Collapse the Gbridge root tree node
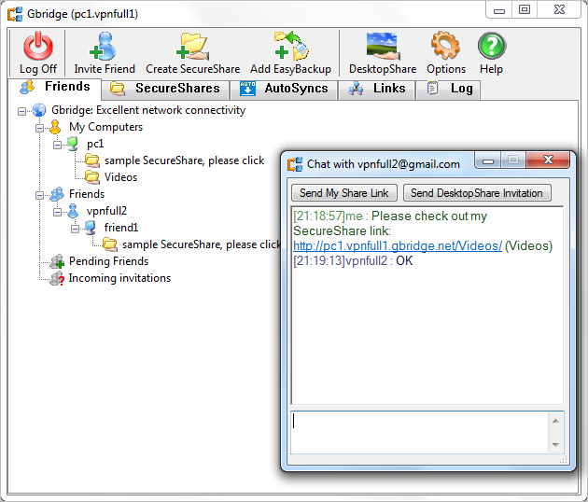This screenshot has height=502, width=588. (21, 111)
